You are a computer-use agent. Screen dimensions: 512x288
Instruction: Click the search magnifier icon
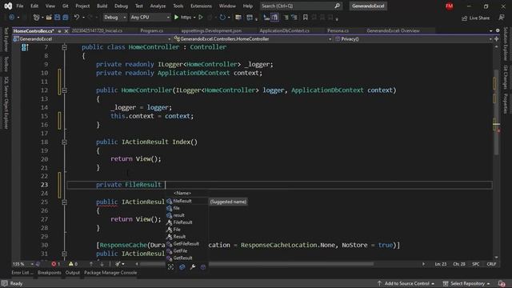338,6
